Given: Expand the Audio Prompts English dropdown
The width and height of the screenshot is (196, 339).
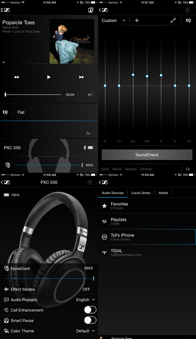Looking at the screenshot, I should (x=86, y=300).
